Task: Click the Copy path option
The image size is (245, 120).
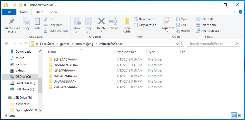Action: point(53,25)
